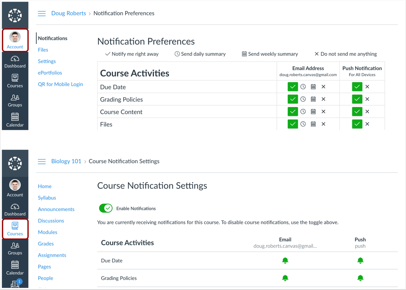This screenshot has width=406, height=290.
Task: Open the Files section in account navigation
Action: 43,50
